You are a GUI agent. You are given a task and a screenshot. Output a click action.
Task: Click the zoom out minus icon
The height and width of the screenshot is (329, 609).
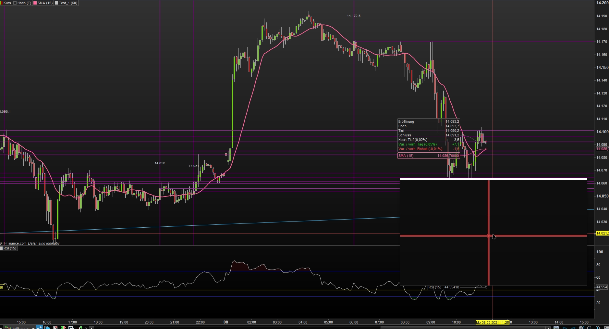589,327
